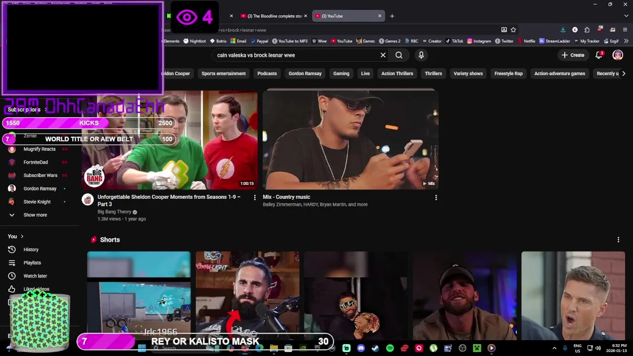Open browser downloads icon

click(x=563, y=30)
